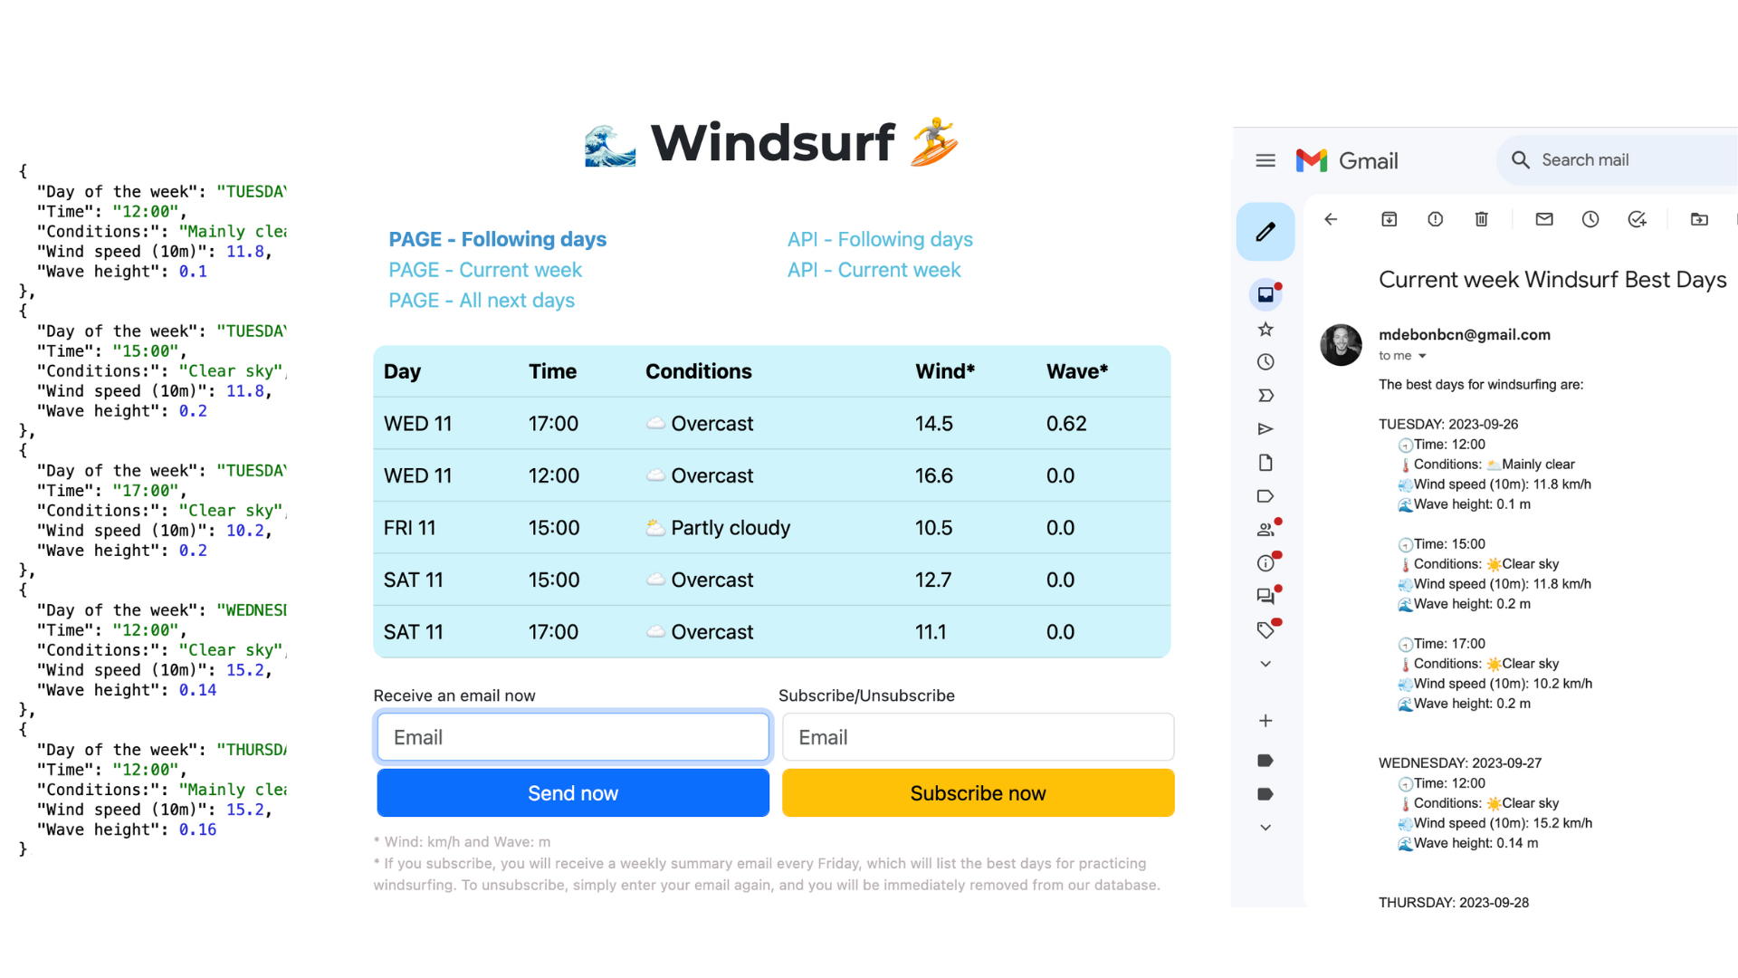The image size is (1738, 978).
Task: Expand the 'to me' recipient details
Action: tap(1422, 356)
